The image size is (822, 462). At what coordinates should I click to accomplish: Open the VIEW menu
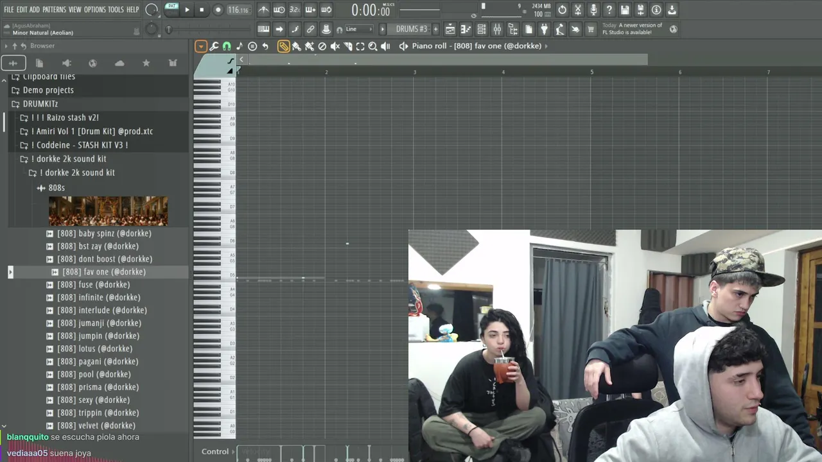[75, 10]
